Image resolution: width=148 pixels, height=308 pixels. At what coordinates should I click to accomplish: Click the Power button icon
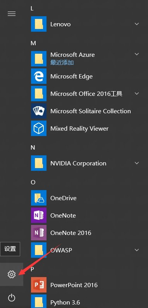pos(11,298)
